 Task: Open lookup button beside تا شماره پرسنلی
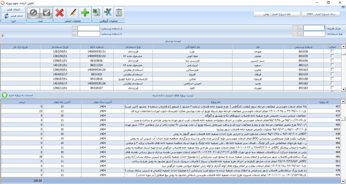pos(75,34)
